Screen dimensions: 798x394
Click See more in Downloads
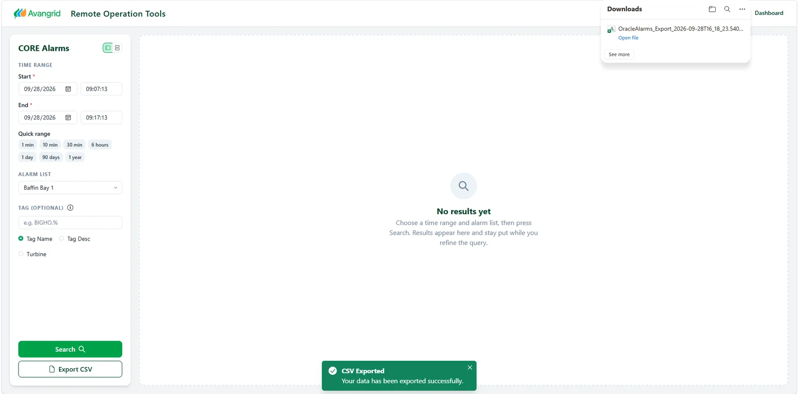[x=619, y=54]
